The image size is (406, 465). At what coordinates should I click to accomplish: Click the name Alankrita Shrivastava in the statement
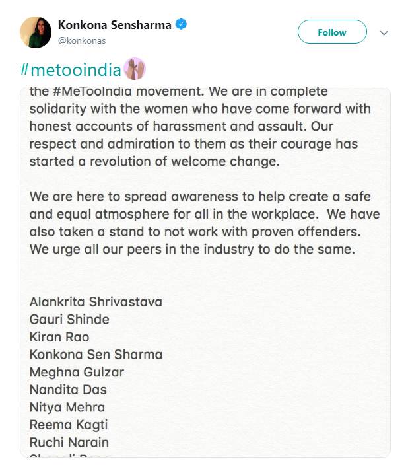pyautogui.click(x=96, y=302)
